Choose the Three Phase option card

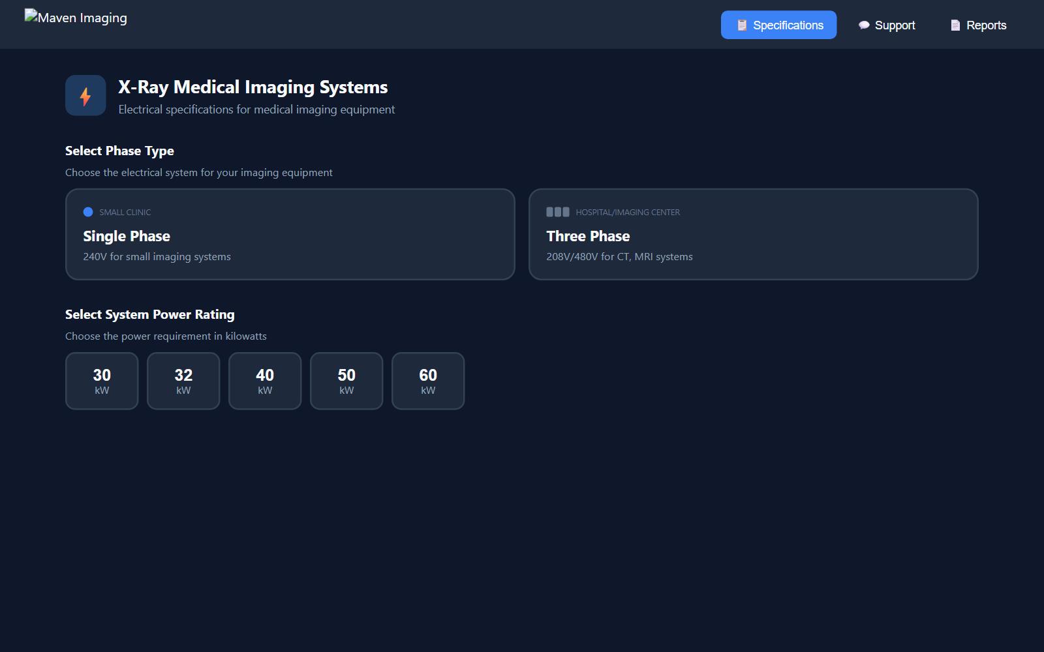(753, 235)
